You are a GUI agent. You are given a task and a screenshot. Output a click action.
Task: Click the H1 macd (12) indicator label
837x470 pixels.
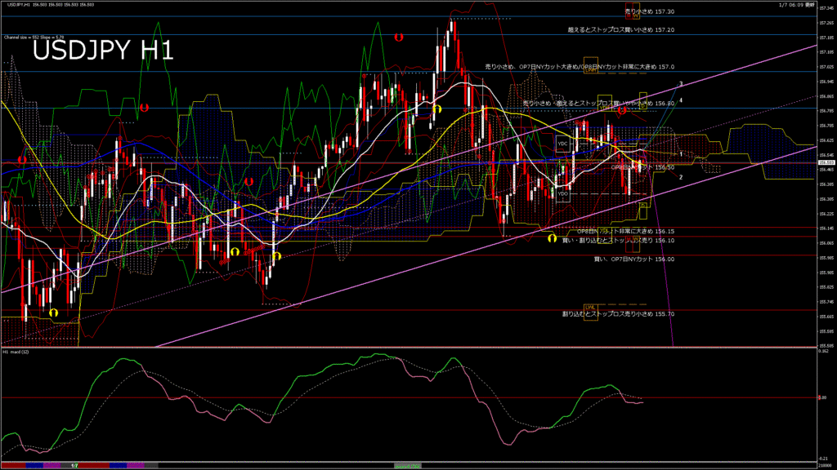[16, 352]
